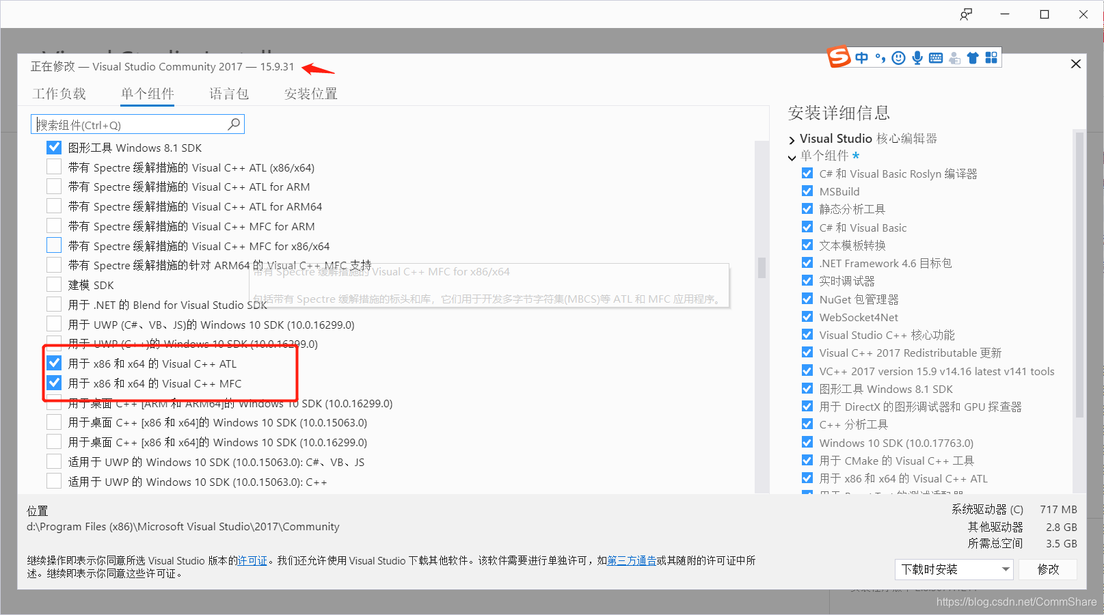Open 安装位置 tab
Viewport: 1104px width, 615px height.
[311, 94]
